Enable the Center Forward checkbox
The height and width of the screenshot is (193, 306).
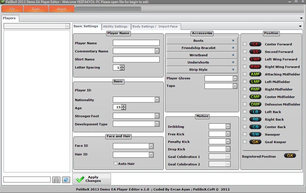[245, 44]
